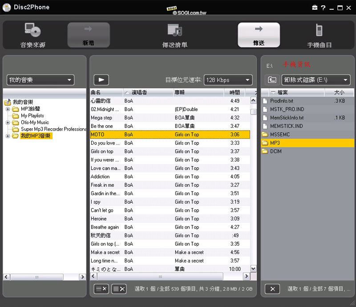Go up one folder level in the phone panel
This screenshot has width=356, height=307.
coord(272,80)
